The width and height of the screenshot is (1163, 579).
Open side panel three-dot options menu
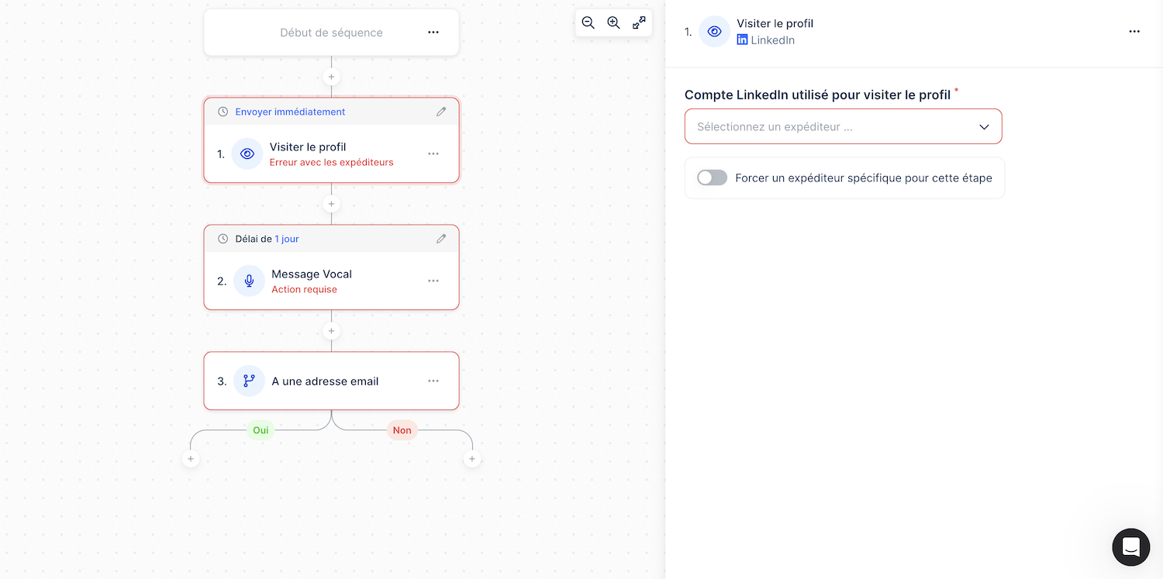[x=1134, y=32]
